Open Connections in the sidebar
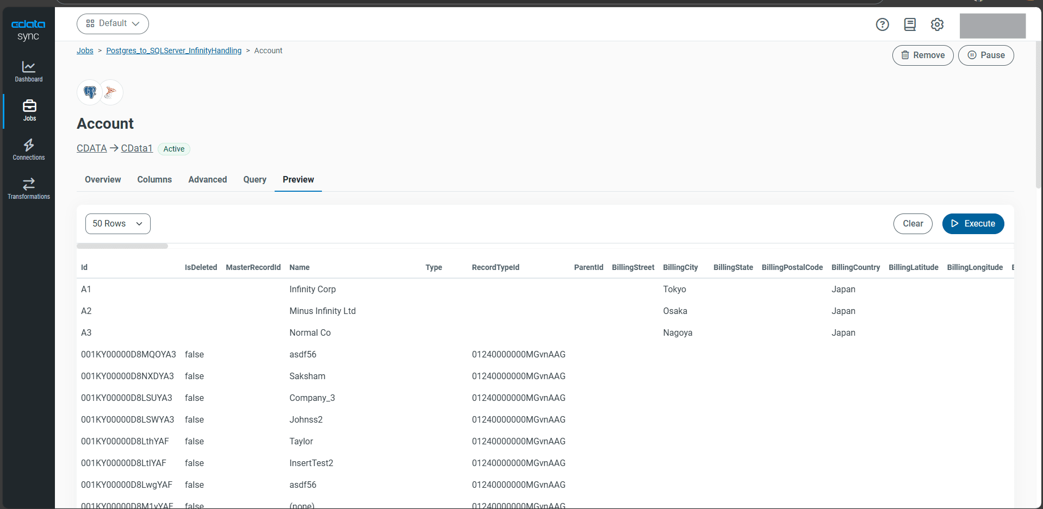The width and height of the screenshot is (1043, 509). click(29, 149)
